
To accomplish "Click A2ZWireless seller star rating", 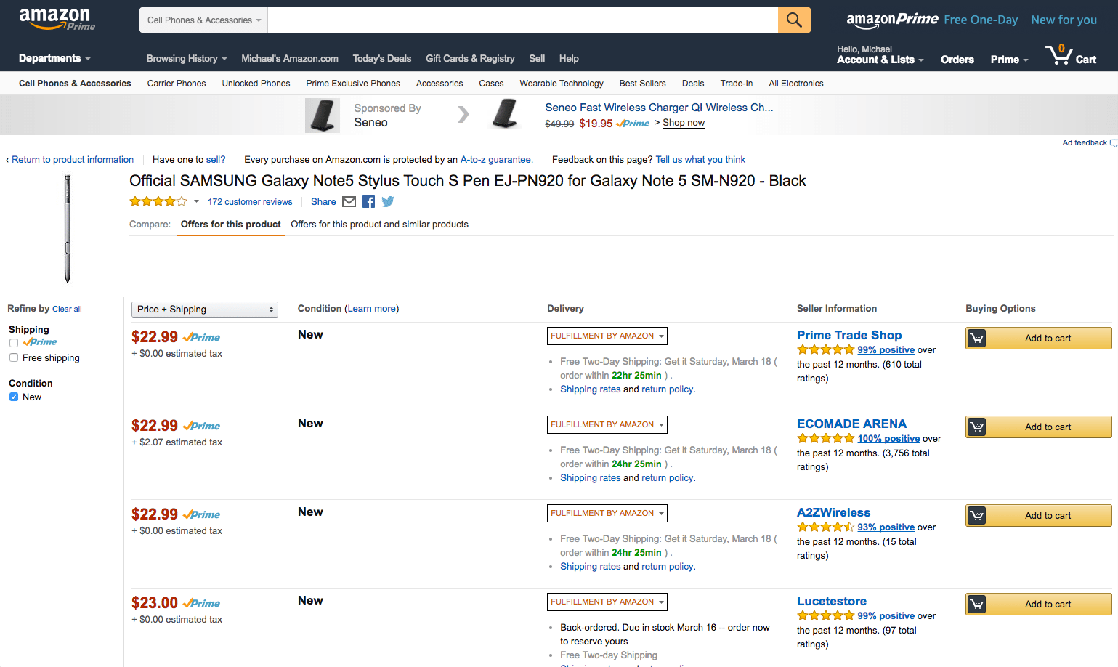I will 825,527.
